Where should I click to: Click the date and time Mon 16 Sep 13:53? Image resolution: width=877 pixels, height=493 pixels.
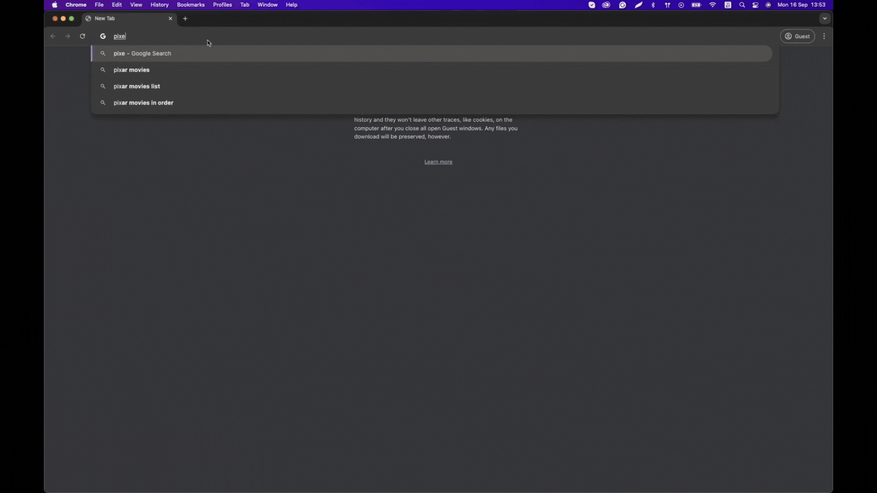tap(802, 5)
